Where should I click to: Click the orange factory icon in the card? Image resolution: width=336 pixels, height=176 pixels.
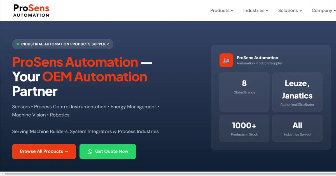coord(226,60)
